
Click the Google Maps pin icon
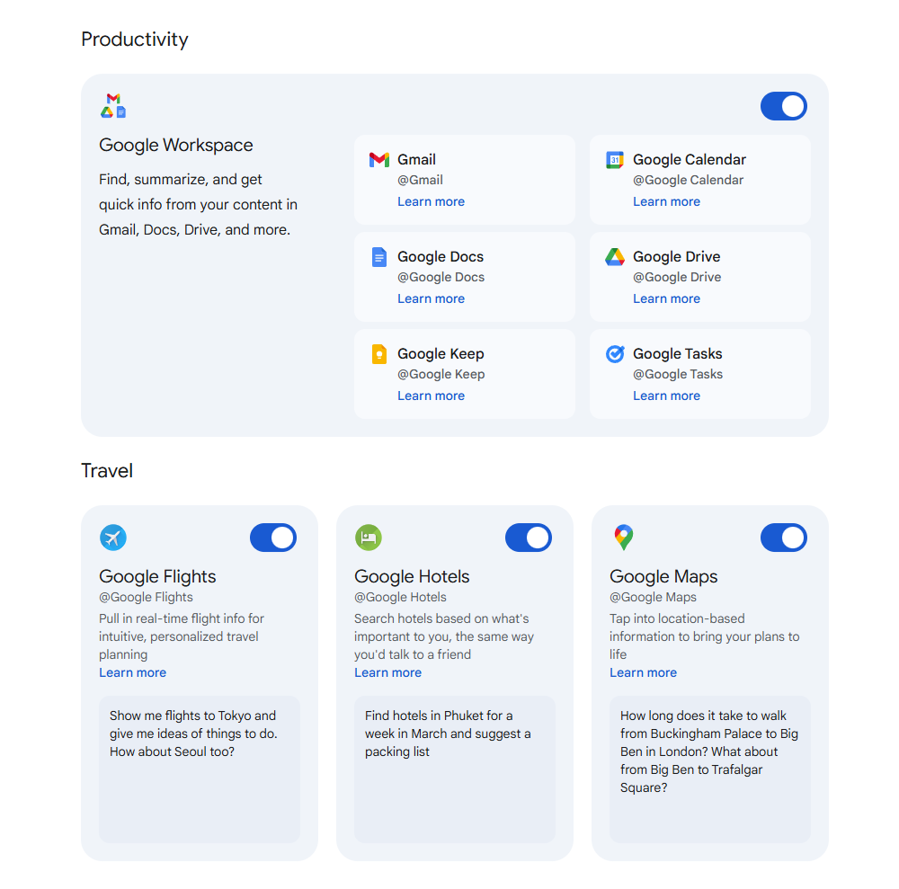pos(624,538)
